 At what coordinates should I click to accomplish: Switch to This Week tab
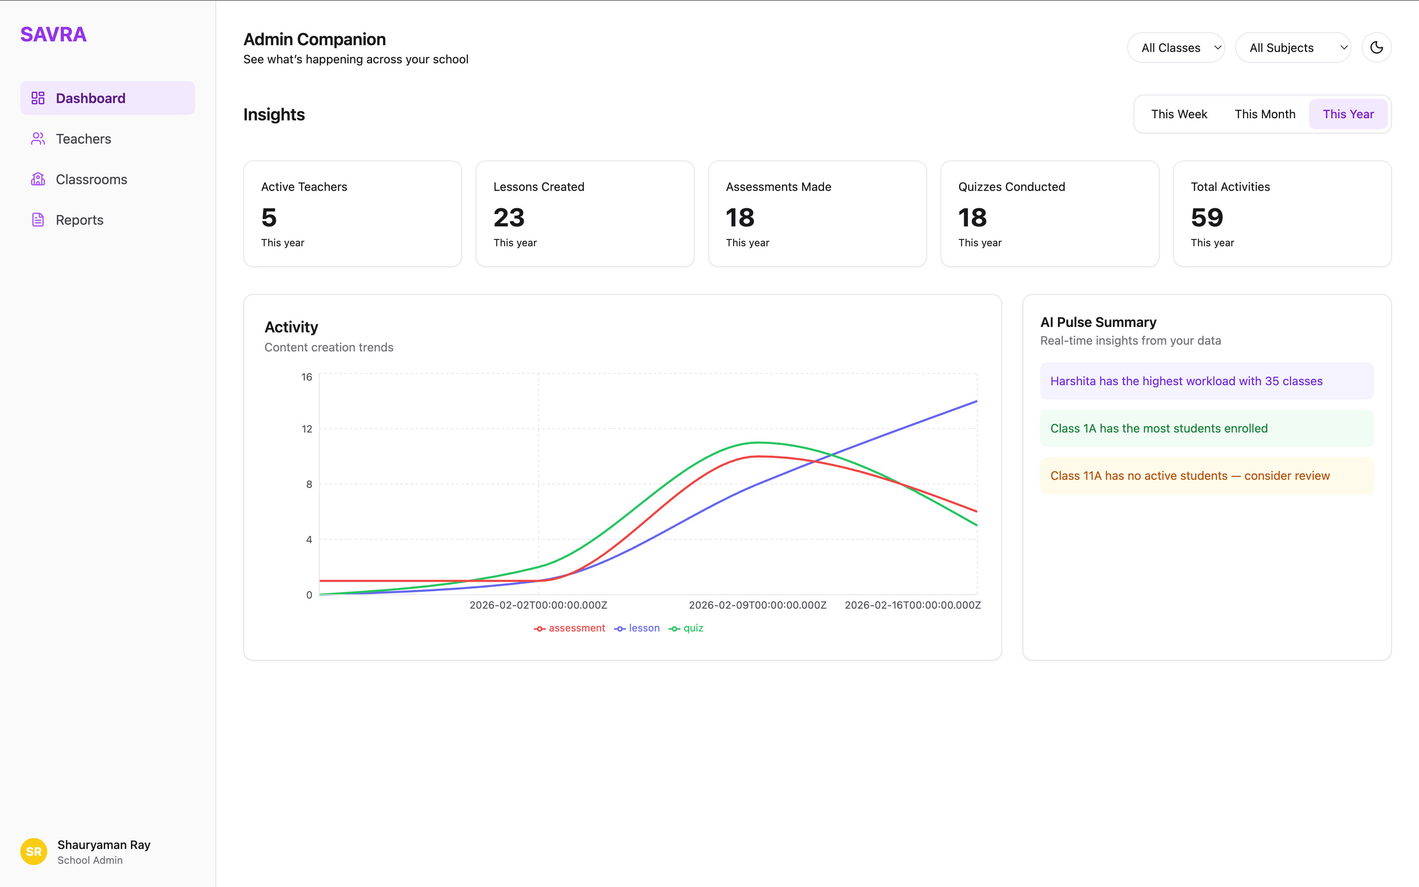[1179, 114]
